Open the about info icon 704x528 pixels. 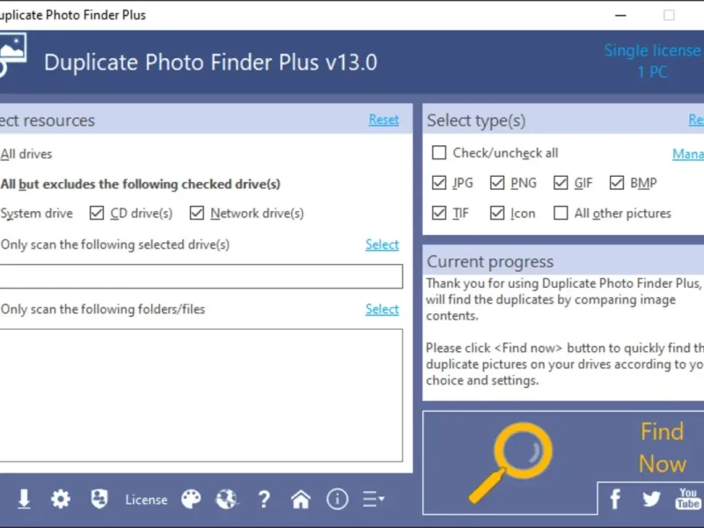click(337, 499)
